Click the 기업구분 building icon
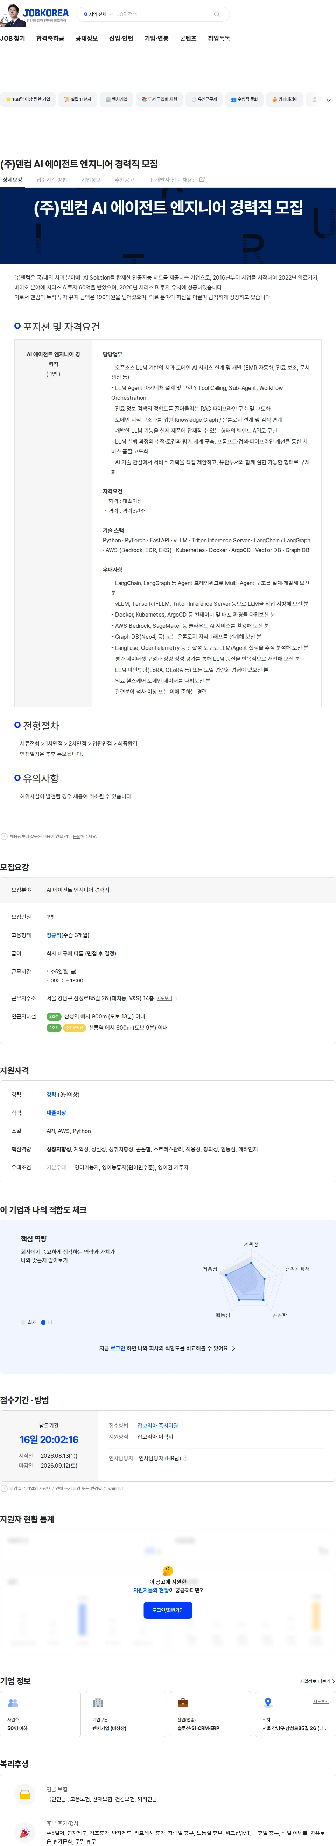336x1846 pixels. (x=97, y=1703)
